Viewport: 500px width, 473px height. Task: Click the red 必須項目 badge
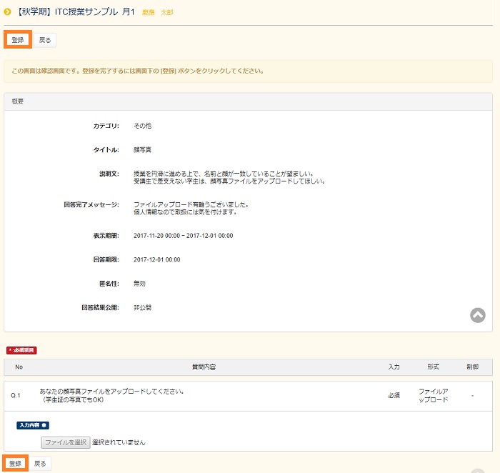(21, 350)
